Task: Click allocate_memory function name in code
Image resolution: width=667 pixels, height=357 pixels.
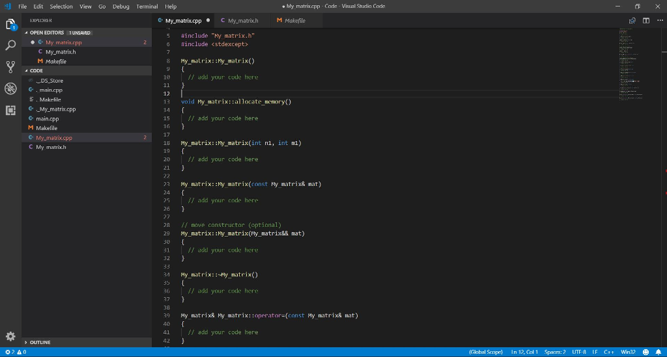Action: tap(261, 102)
